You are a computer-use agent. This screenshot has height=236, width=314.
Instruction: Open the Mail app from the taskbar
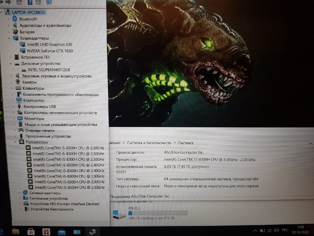(62, 231)
